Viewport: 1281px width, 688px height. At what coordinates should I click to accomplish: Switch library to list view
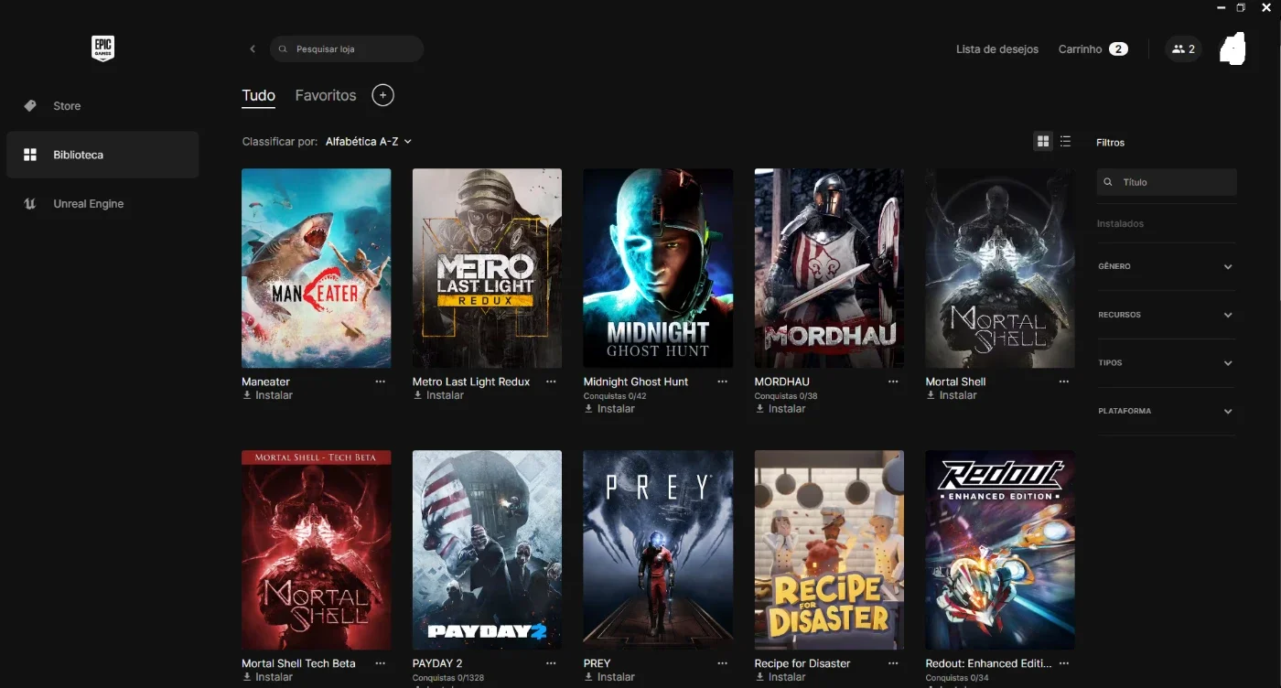(1065, 142)
